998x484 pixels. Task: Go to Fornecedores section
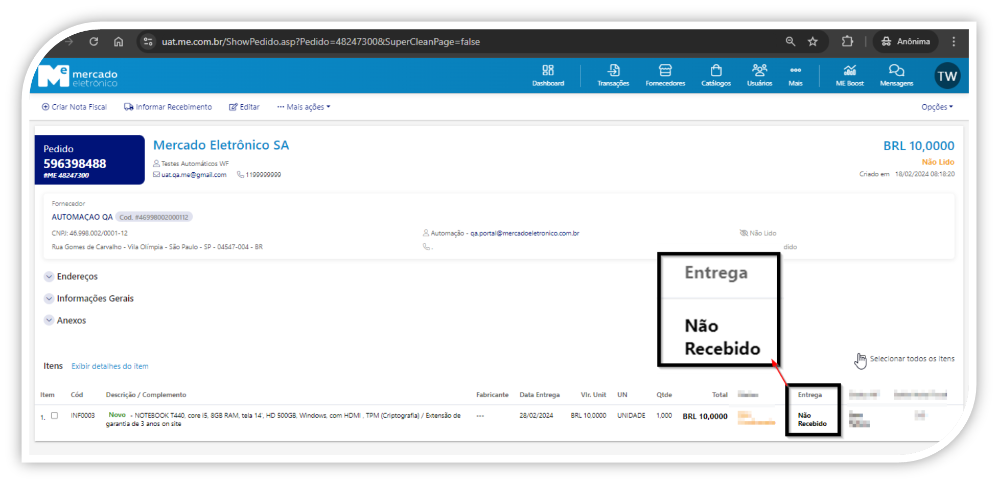pyautogui.click(x=665, y=75)
